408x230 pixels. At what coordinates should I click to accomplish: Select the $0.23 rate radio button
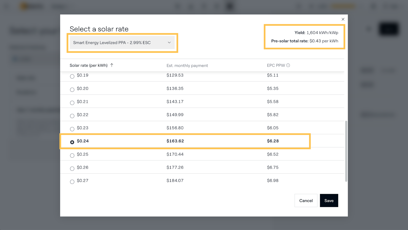(x=72, y=129)
